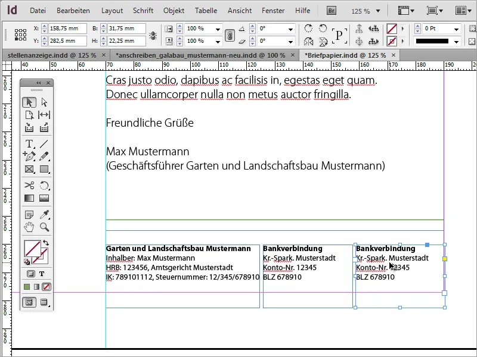The height and width of the screenshot is (357, 477).
Task: Select the Gradient Swatch tool
Action: [x=29, y=198]
